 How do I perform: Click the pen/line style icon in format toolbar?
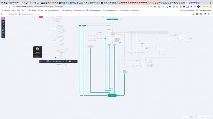click(x=51, y=61)
